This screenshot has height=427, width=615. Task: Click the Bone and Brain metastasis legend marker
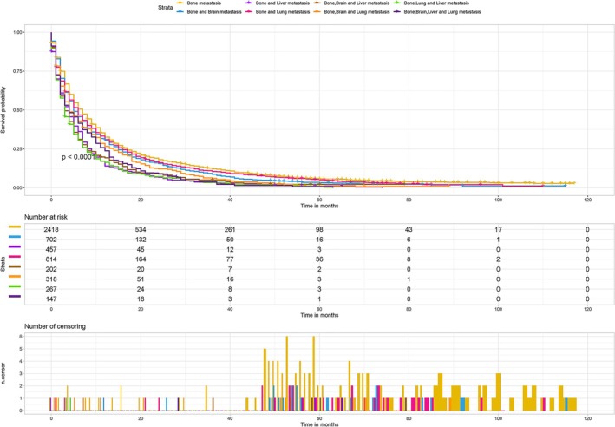coord(180,12)
